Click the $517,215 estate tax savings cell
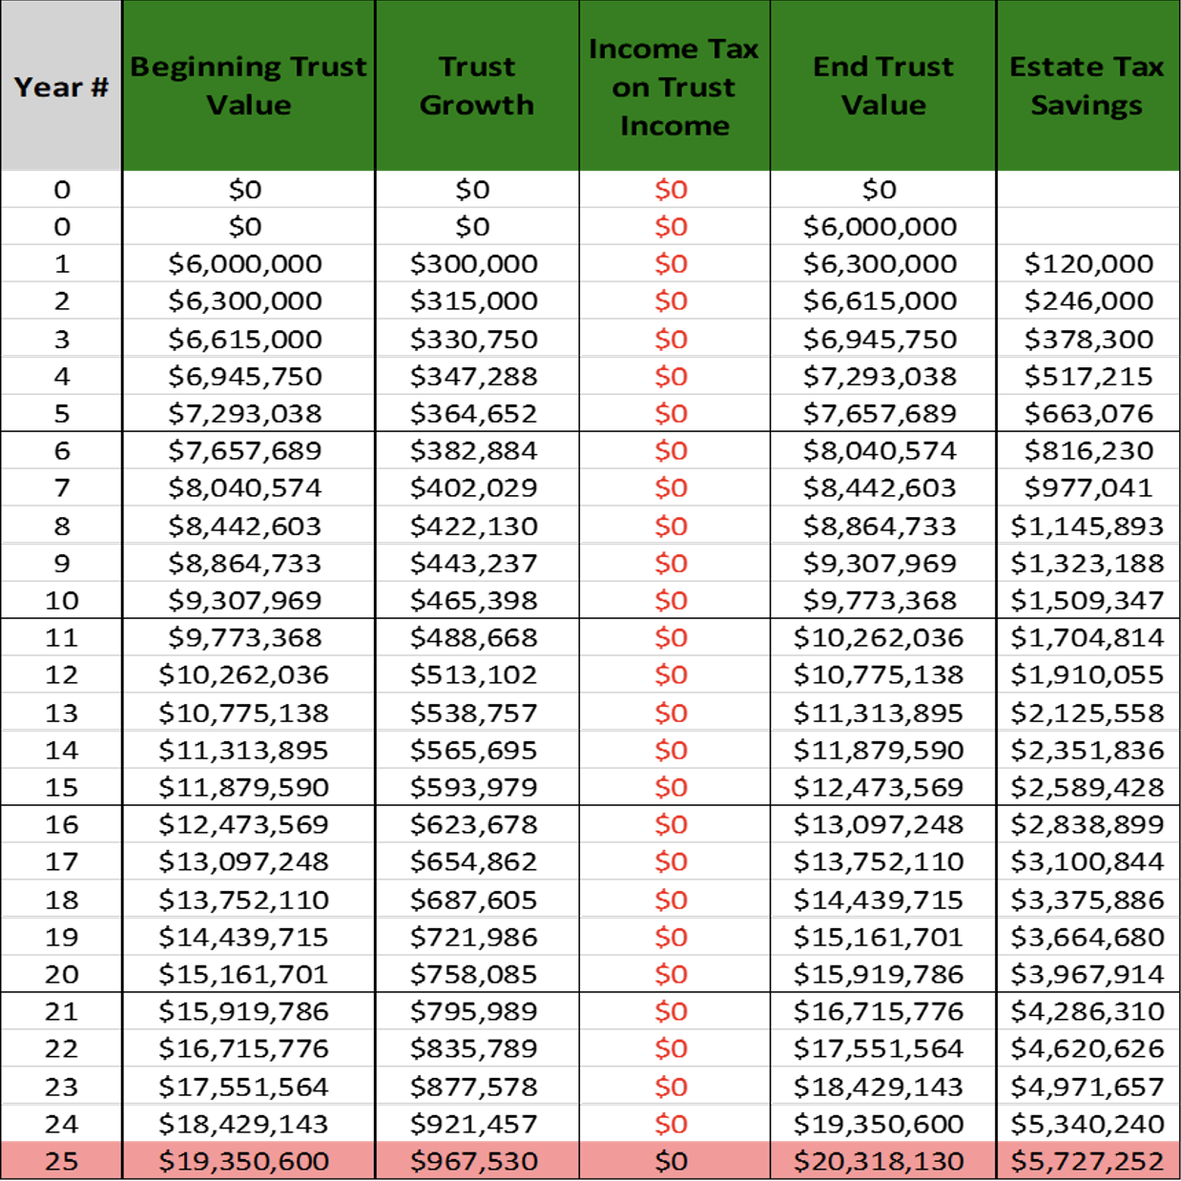The width and height of the screenshot is (1181, 1181). [1088, 376]
